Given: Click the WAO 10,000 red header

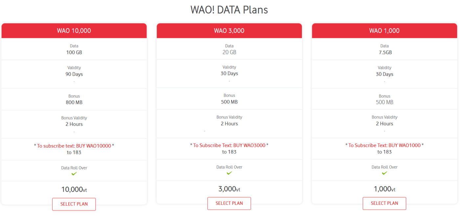Looking at the screenshot, I should click(x=74, y=31).
